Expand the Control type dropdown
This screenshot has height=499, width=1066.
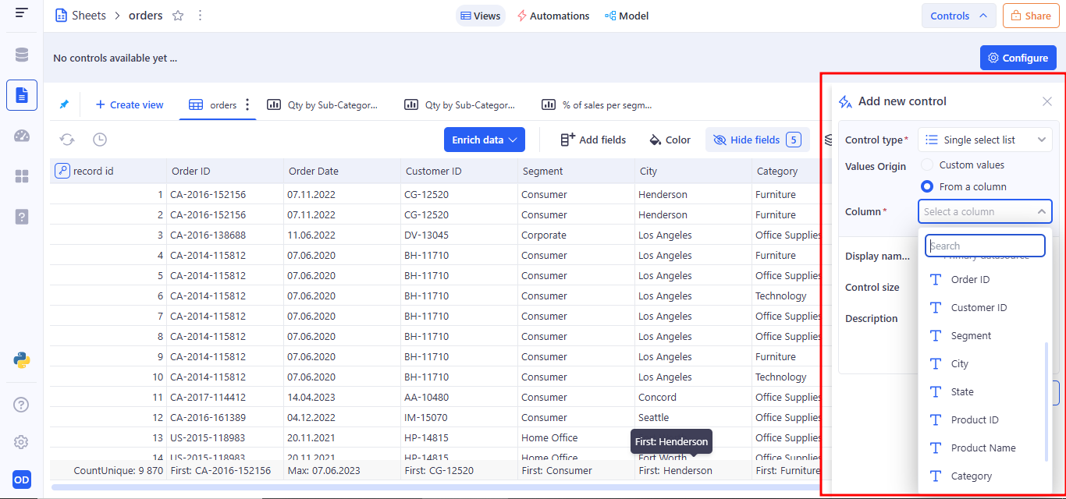(x=985, y=140)
